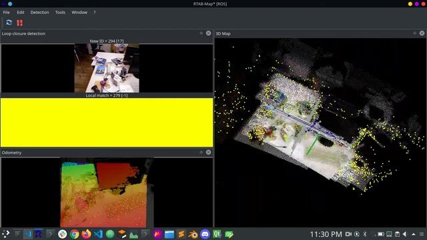The image size is (427, 240).
Task: Launch Blender from the taskbar
Action: pos(193,234)
